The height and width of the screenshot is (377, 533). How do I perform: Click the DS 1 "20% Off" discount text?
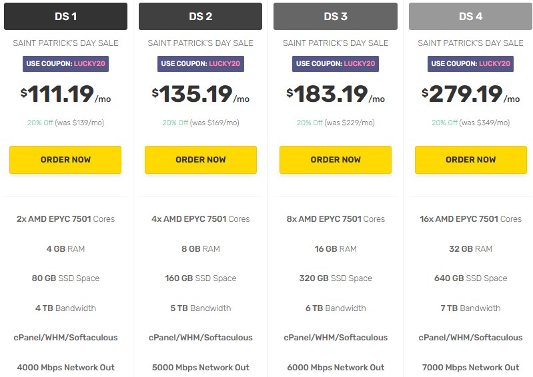41,123
